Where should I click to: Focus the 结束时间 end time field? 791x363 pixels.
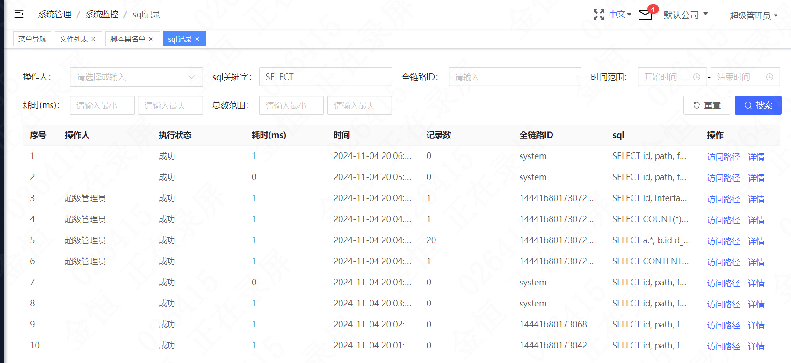745,77
